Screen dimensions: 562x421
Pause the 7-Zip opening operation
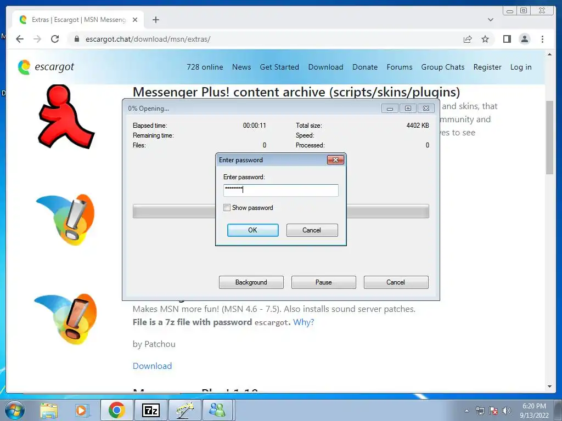tap(323, 282)
